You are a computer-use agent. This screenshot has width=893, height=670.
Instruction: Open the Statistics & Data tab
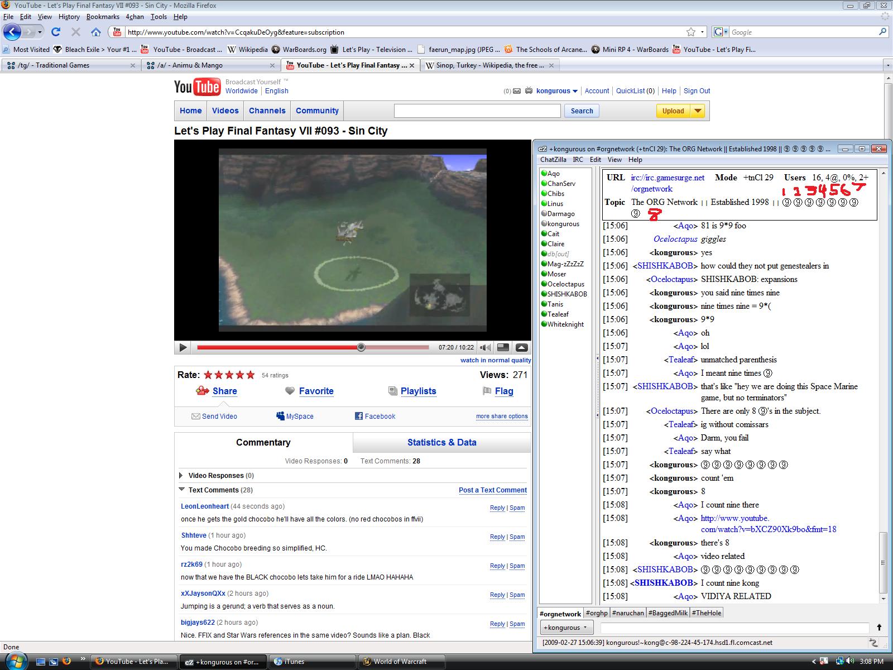[x=442, y=442]
